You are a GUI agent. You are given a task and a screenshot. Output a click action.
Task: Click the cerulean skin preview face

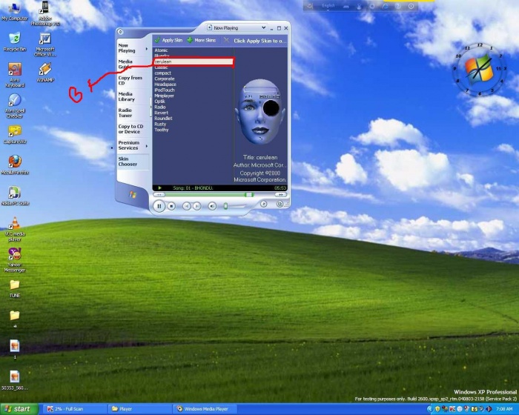pos(259,111)
